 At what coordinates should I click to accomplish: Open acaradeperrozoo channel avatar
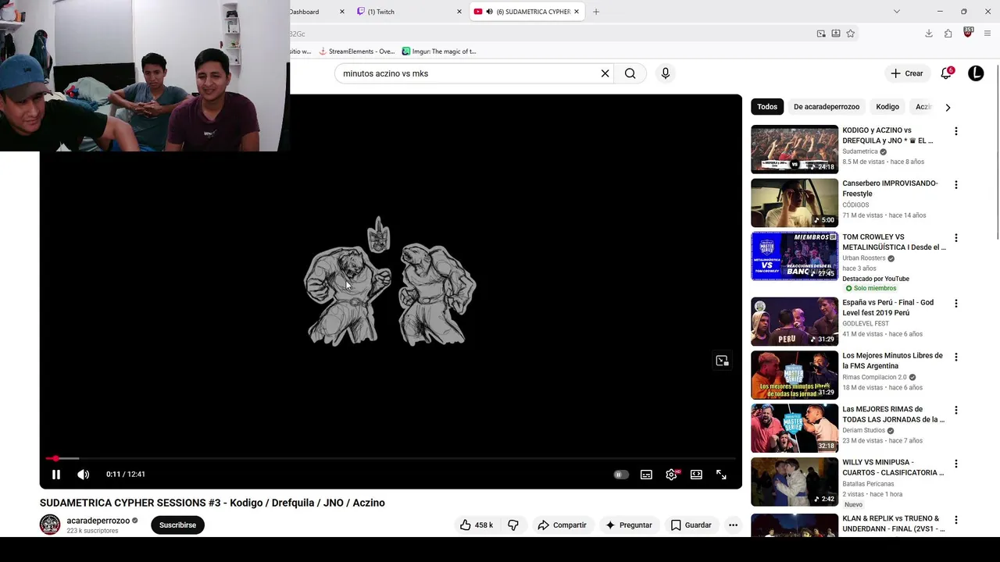point(50,525)
